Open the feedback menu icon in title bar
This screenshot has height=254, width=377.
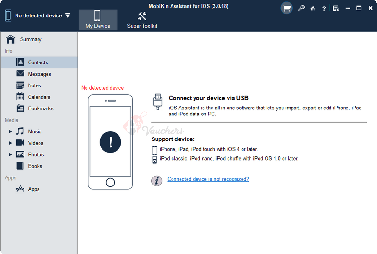coord(336,8)
